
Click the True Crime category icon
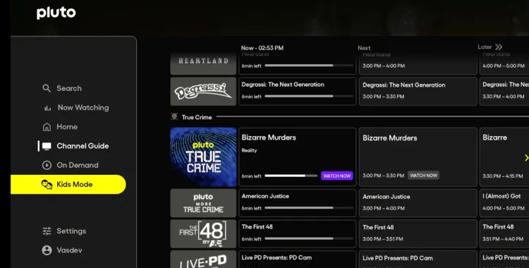click(x=174, y=117)
